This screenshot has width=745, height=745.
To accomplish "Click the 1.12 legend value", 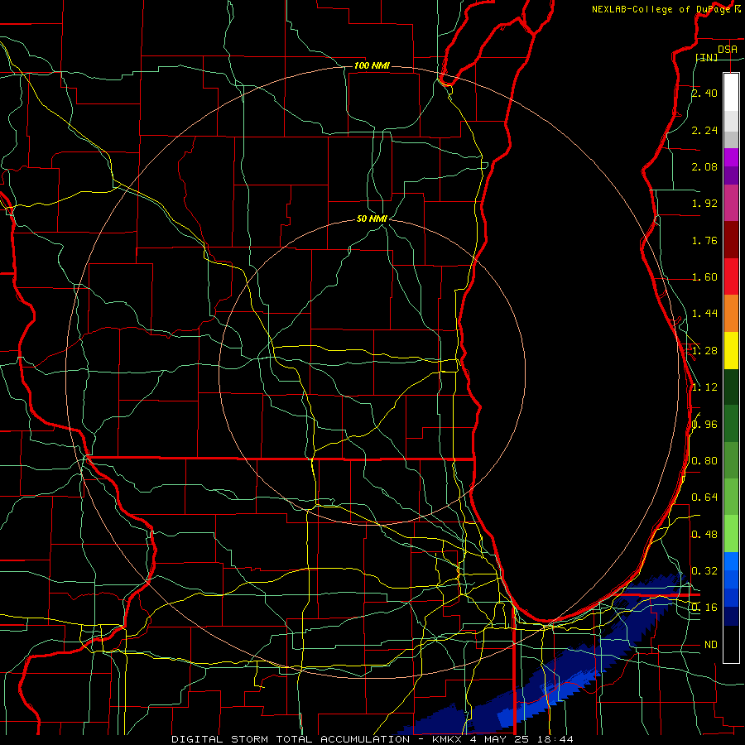I will click(704, 387).
